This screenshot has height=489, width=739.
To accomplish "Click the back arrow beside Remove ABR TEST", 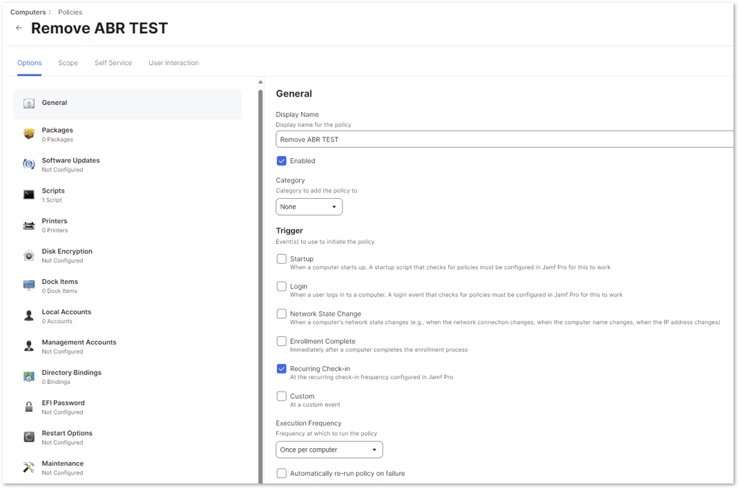I will click(19, 28).
